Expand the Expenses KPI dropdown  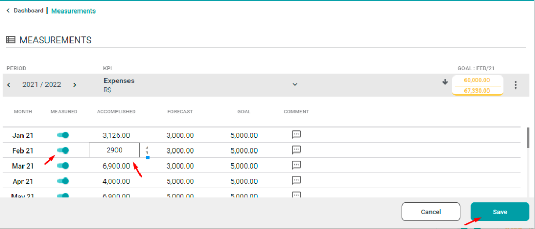click(295, 85)
